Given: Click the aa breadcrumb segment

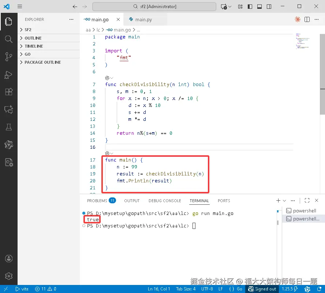Looking at the screenshot, I should pos(88,30).
